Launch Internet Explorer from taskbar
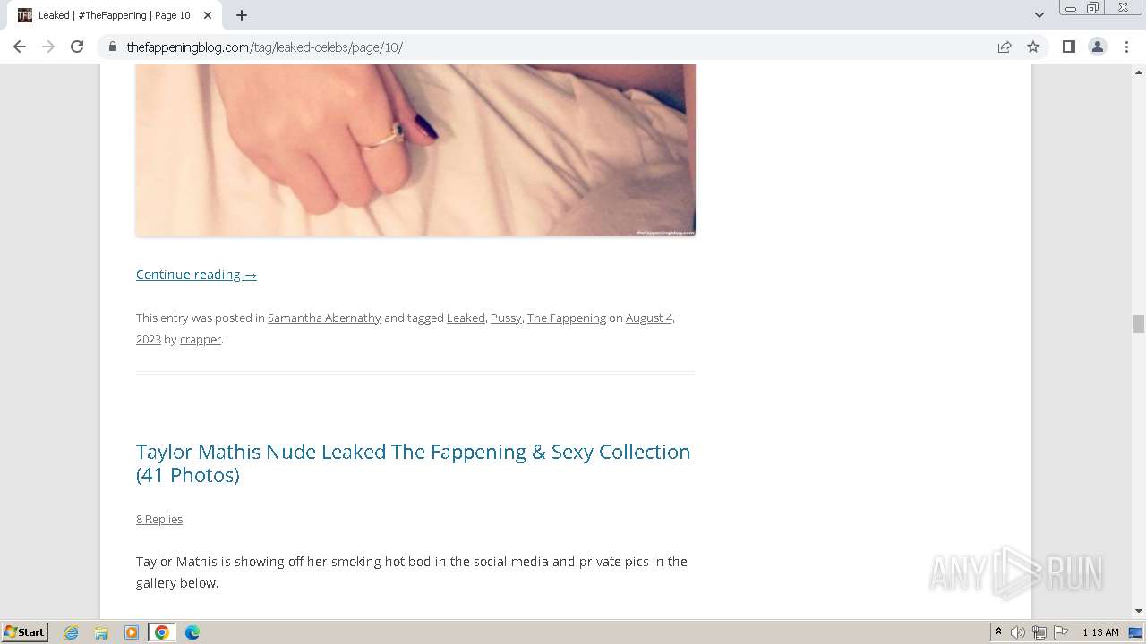Viewport: 1146px width, 644px height. (72, 632)
